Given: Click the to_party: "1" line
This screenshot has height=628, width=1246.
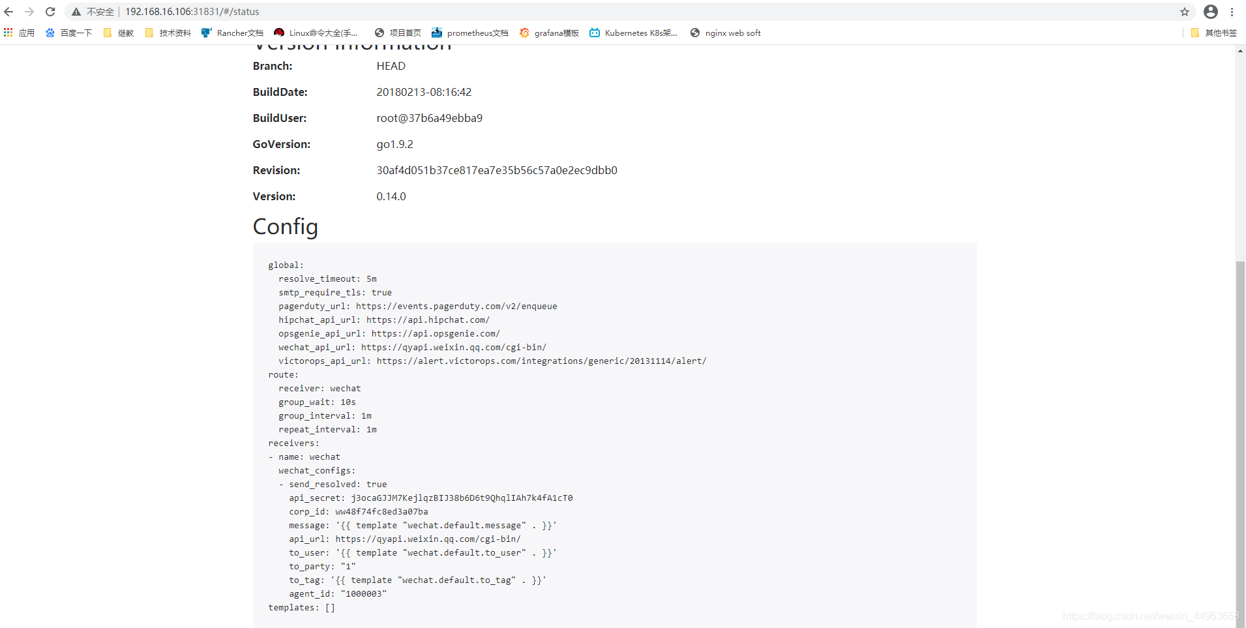Looking at the screenshot, I should [322, 566].
